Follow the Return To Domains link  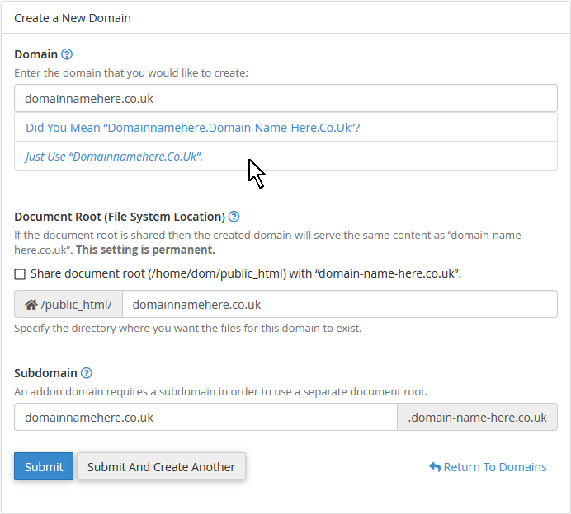tap(494, 467)
